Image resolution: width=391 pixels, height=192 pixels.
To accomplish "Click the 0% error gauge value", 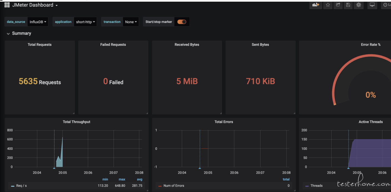I will (371, 95).
